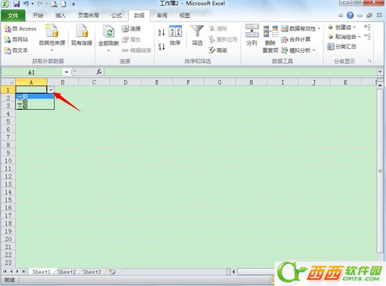This screenshot has height=286, width=386.
Task: Click the Refresh All (全部刷新) icon
Action: [109, 32]
